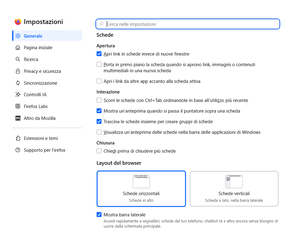Click the Estensioni e temi puzzle icon
Viewport: 282px width, 230px height.
[18, 138]
